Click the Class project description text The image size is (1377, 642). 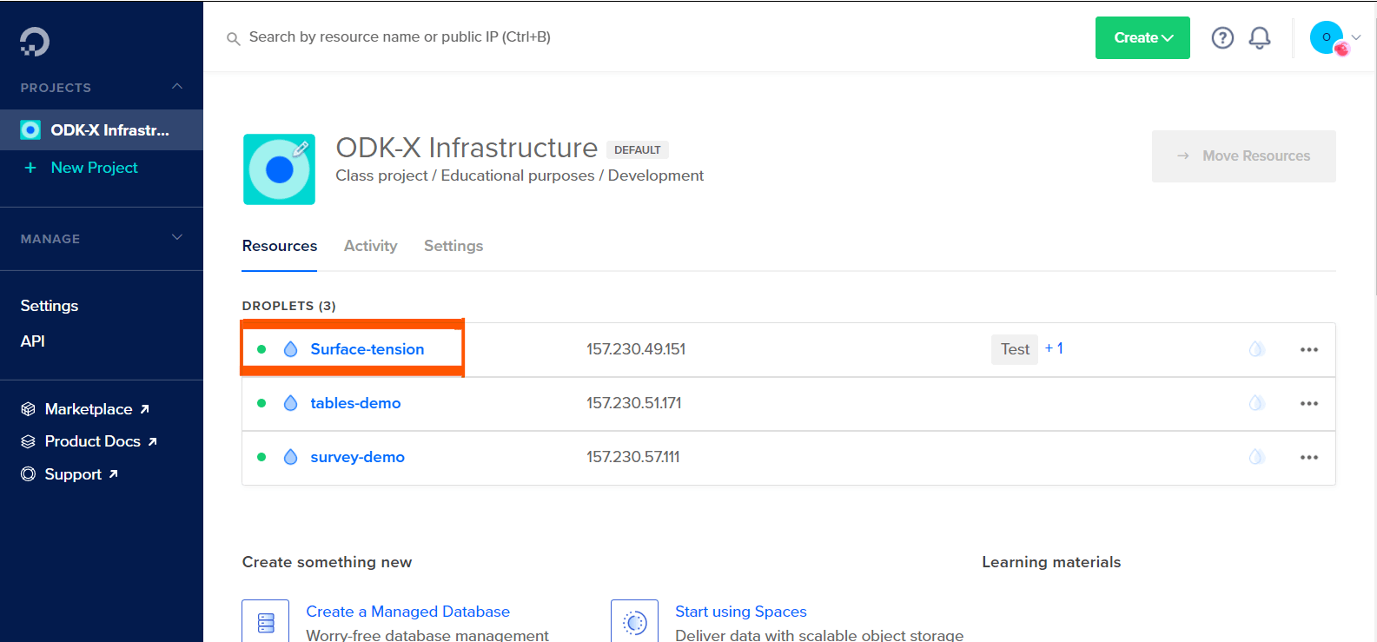pyautogui.click(x=520, y=175)
